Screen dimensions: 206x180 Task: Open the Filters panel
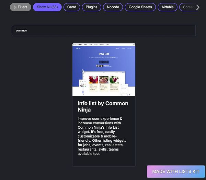21,7
